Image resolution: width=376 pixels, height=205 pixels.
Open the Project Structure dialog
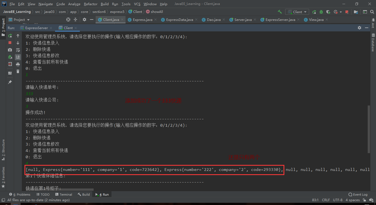coord(356,12)
